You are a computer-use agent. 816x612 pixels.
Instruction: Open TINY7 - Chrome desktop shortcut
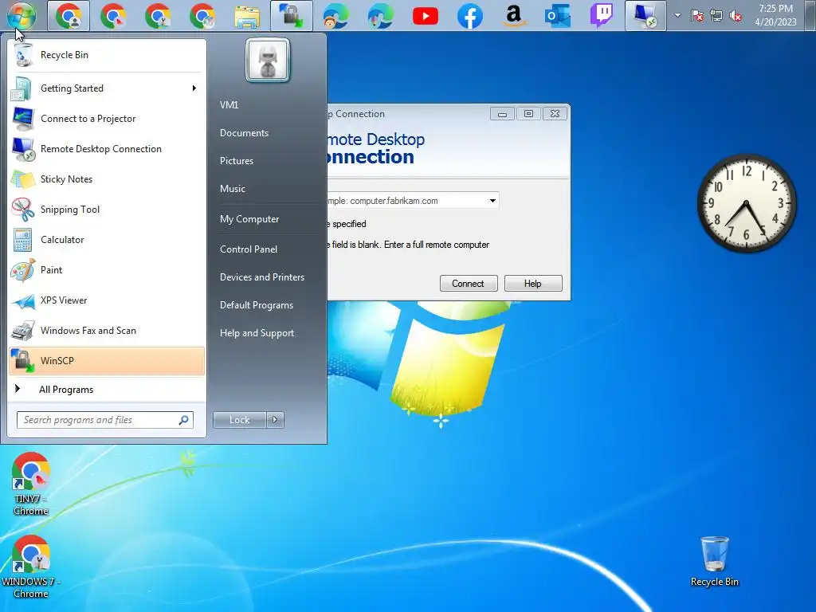point(31,484)
